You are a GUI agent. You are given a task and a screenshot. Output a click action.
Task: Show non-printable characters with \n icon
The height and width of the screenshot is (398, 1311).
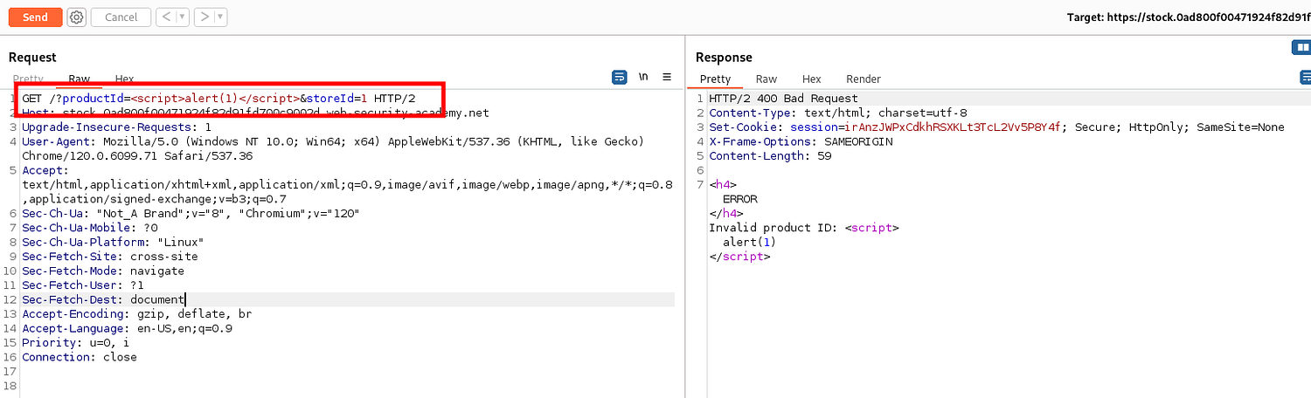pyautogui.click(x=643, y=78)
